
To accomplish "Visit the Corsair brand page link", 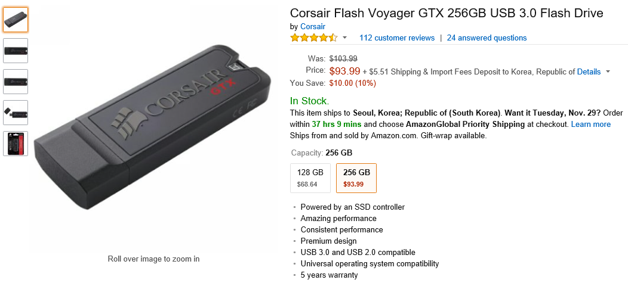I will pyautogui.click(x=313, y=27).
